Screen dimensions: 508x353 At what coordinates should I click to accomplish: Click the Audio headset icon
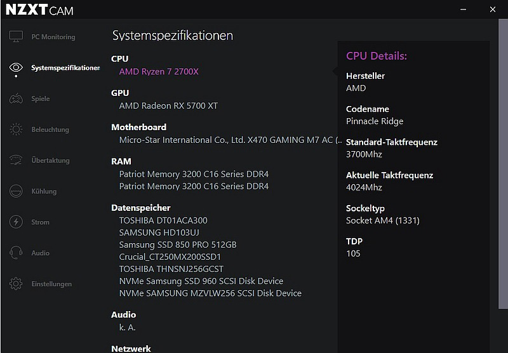(x=16, y=253)
